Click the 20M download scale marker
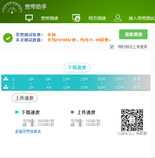Screen dimensions: 155x158 click(84, 79)
